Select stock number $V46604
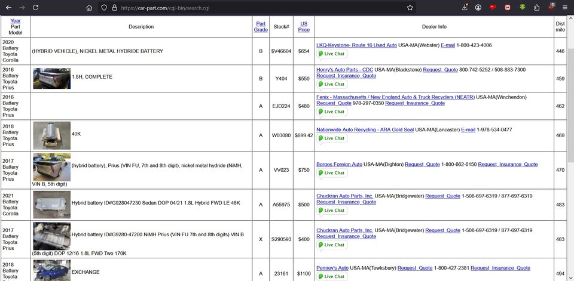 click(x=281, y=51)
